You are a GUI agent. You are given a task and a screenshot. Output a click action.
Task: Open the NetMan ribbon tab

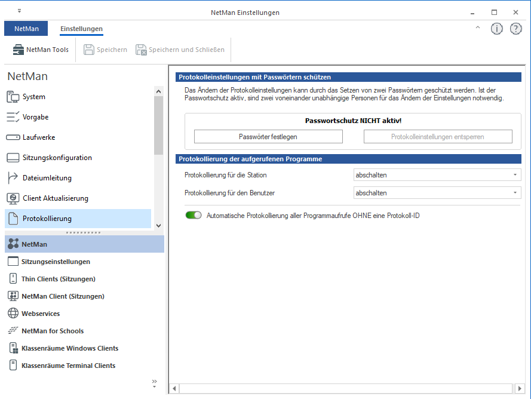click(x=26, y=29)
